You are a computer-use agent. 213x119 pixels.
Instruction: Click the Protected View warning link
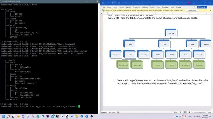tap(150, 10)
